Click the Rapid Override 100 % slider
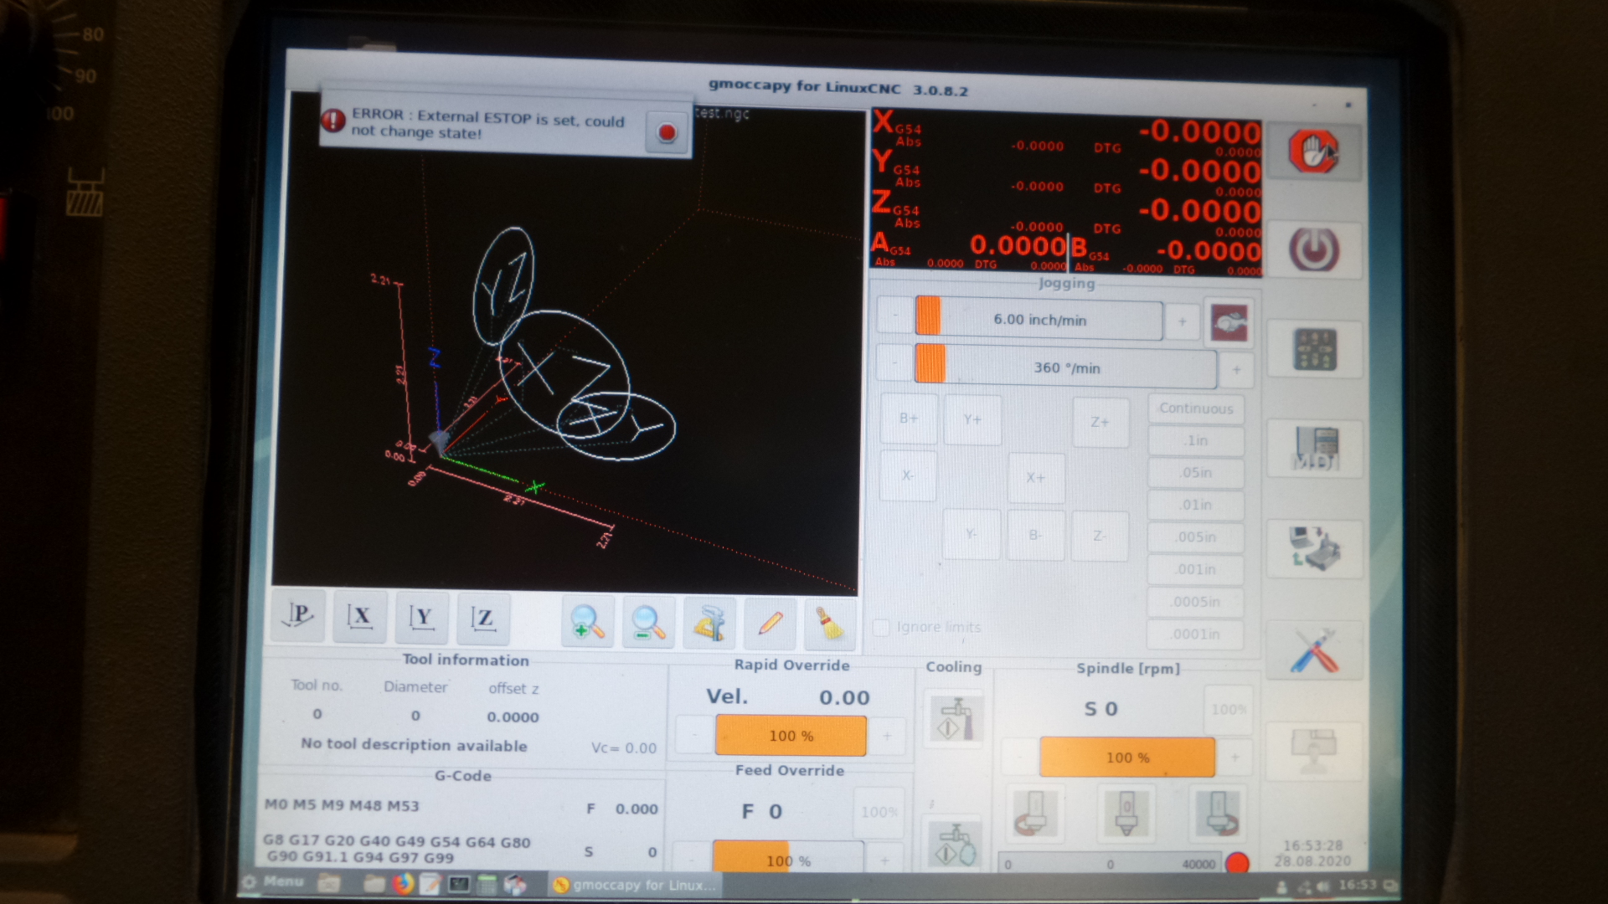 pos(791,736)
